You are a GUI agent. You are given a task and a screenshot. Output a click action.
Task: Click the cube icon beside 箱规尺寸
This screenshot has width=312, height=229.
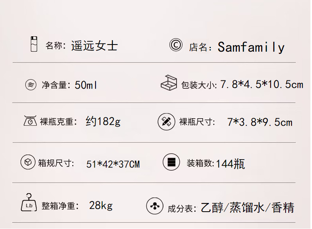click(28, 162)
